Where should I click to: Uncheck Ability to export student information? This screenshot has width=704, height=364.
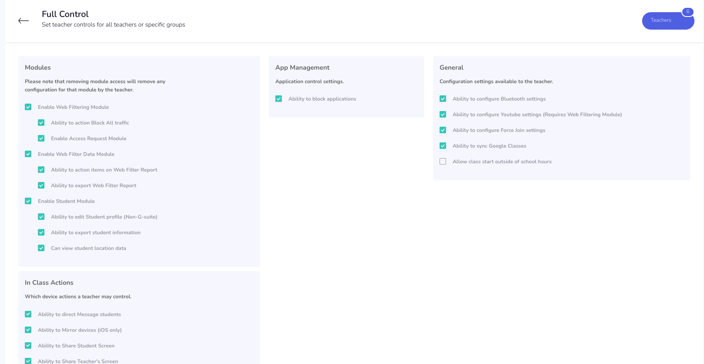pos(41,233)
